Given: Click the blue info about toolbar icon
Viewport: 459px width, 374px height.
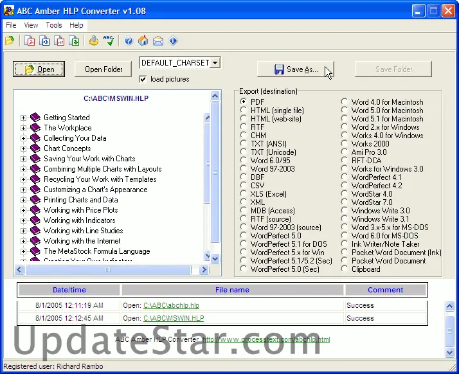Looking at the screenshot, I should pos(173,40).
